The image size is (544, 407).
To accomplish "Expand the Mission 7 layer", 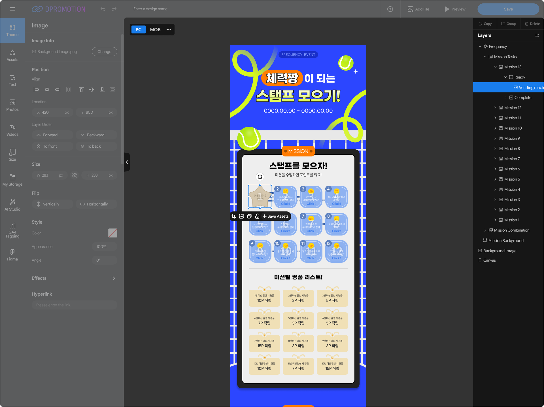I will 495,159.
